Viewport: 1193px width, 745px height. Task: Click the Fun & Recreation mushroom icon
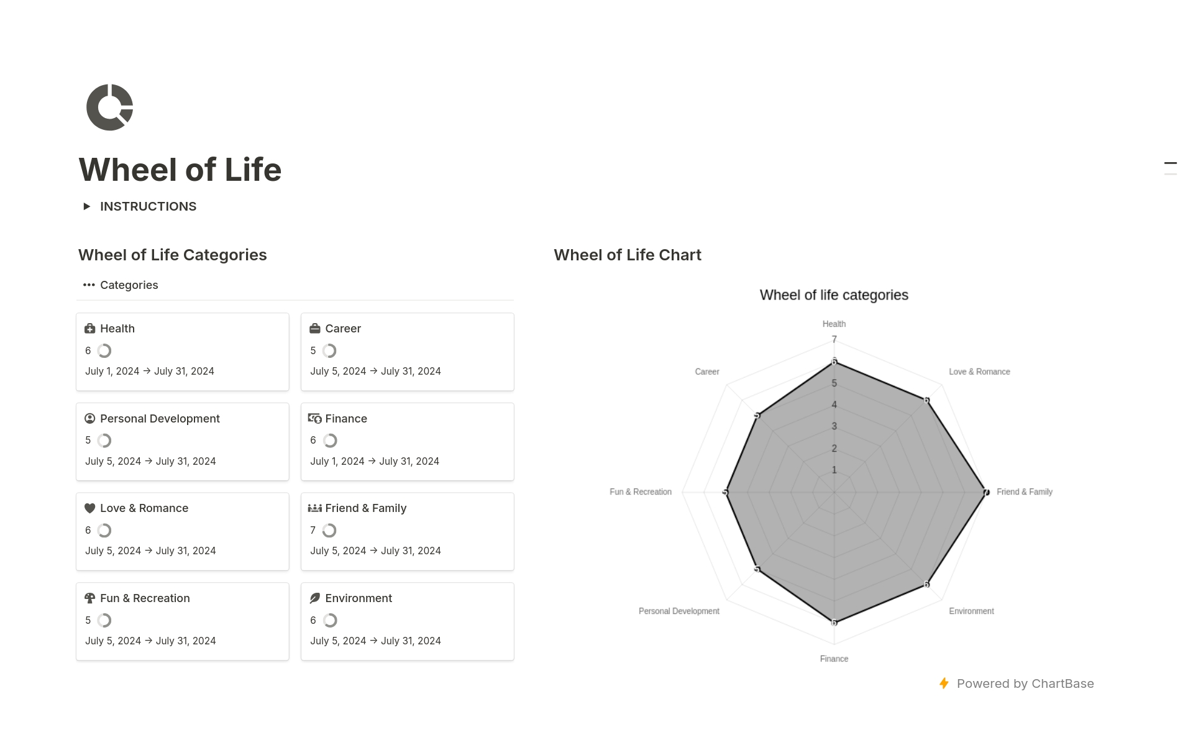coord(90,598)
